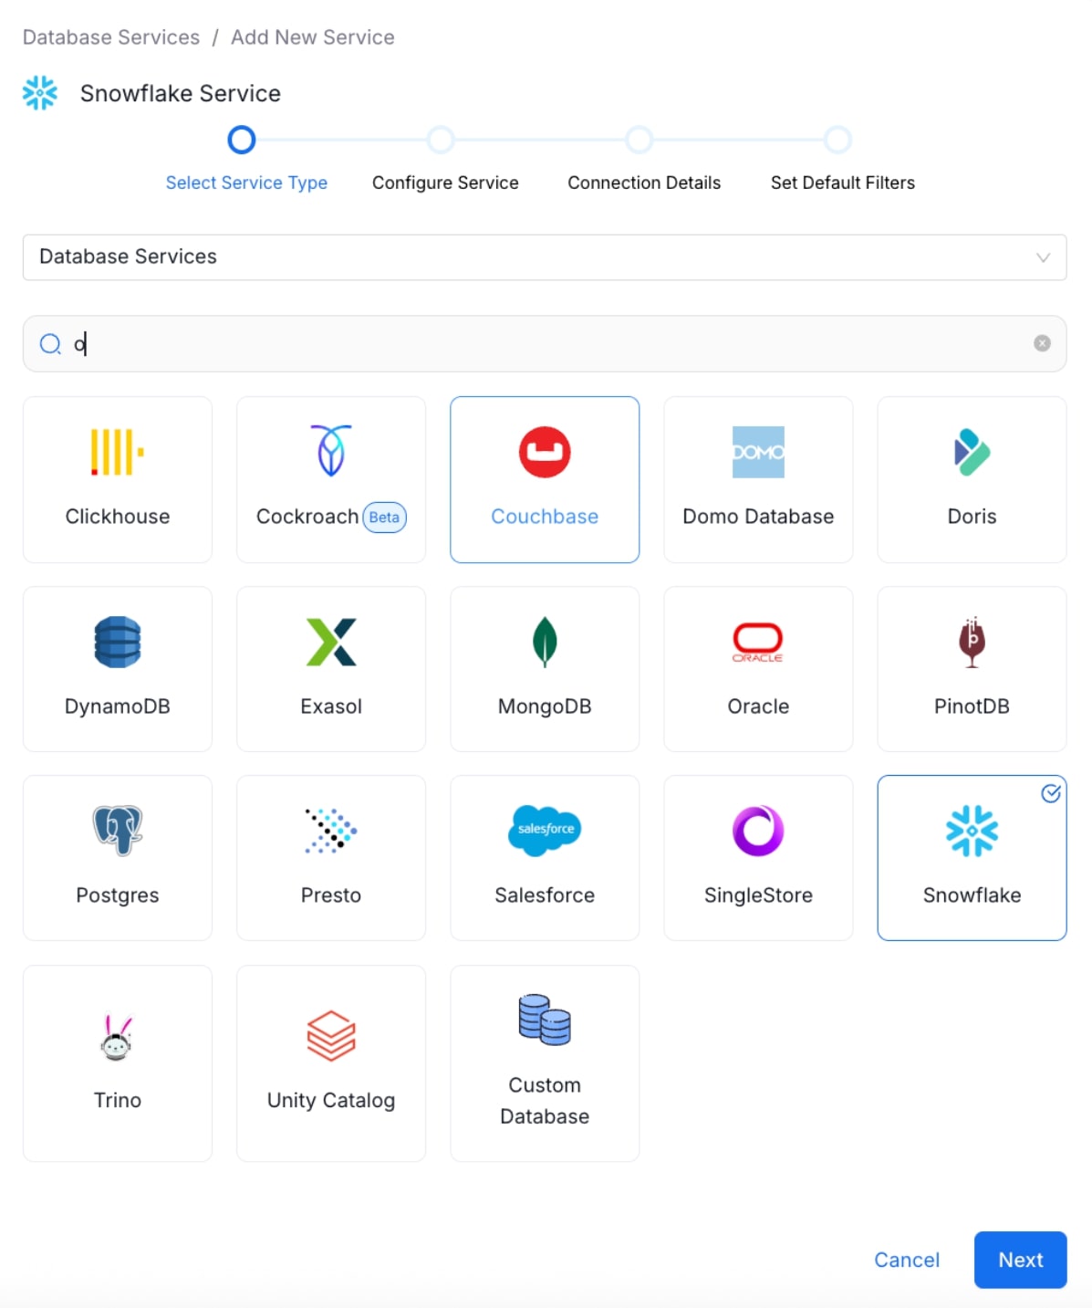
Task: Select the Couchbase highlighted service card
Action: click(545, 479)
